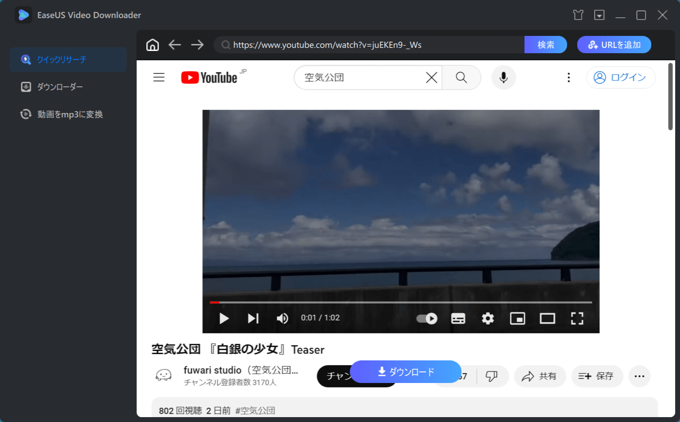Viewport: 680px width, 422px height.
Task: Toggle subtitles with the captions icon
Action: click(458, 318)
